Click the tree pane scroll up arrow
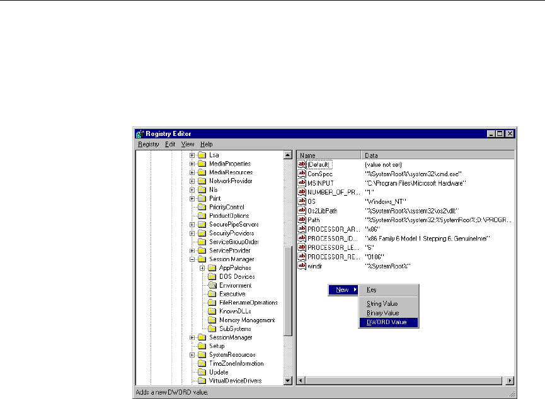Screen dimensions: 545x399 point(288,155)
